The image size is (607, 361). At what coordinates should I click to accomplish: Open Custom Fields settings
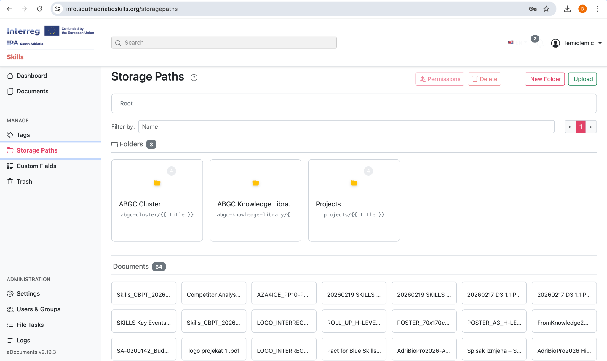click(x=36, y=166)
